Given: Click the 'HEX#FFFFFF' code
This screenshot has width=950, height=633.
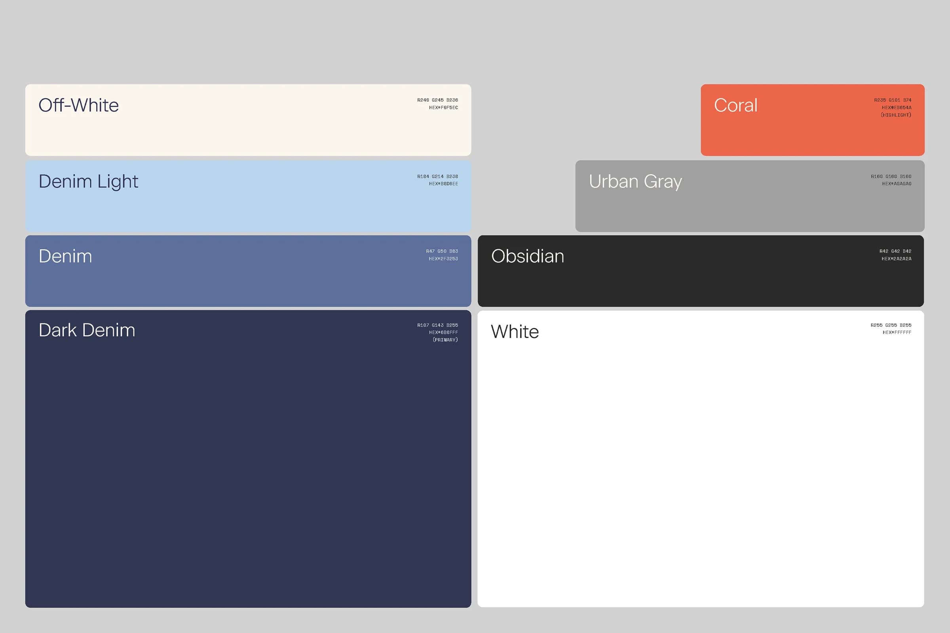Looking at the screenshot, I should tap(897, 333).
